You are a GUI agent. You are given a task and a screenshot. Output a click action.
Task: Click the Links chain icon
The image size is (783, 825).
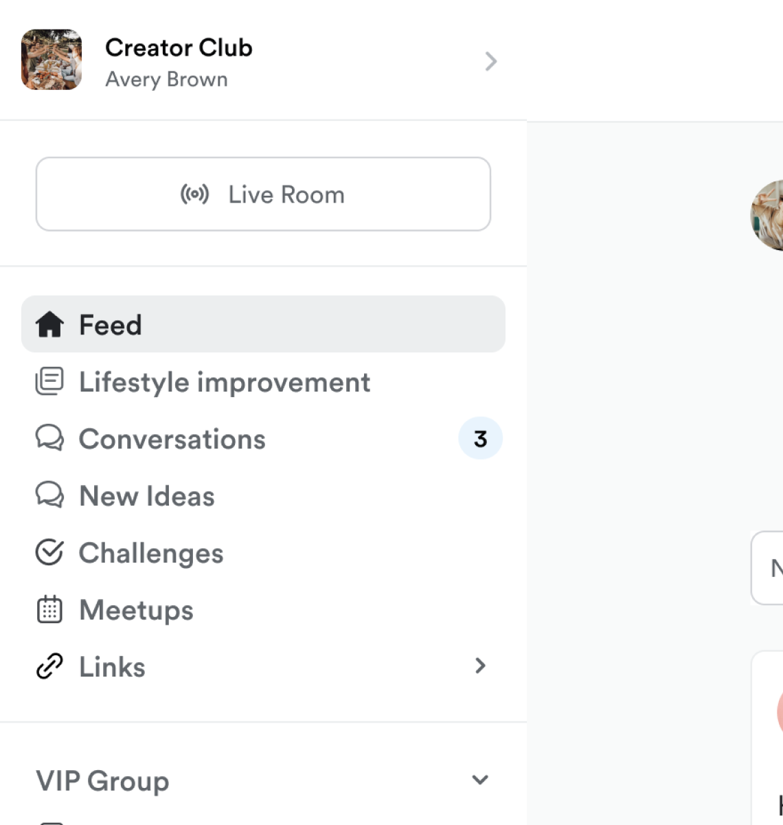[x=49, y=666]
